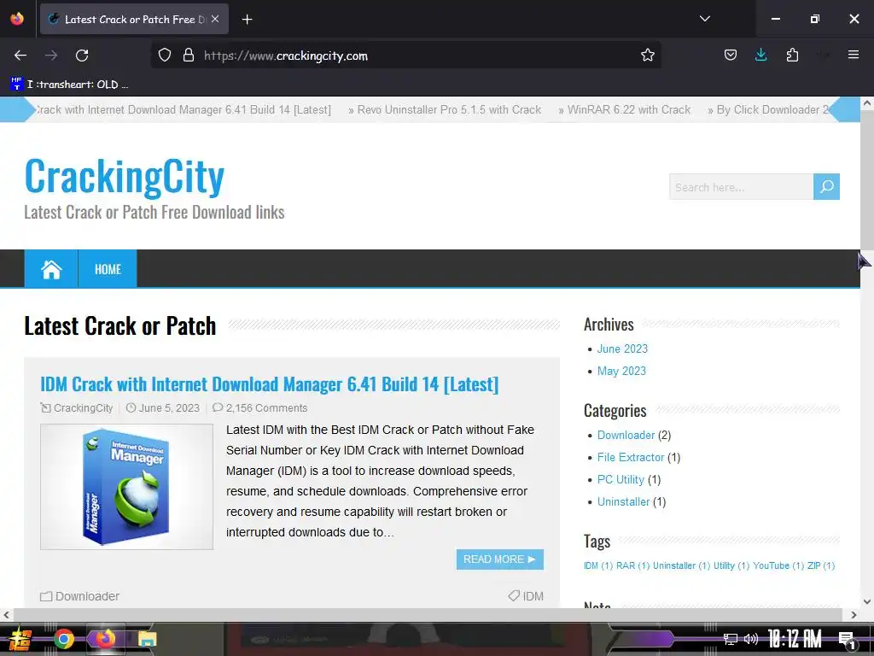The width and height of the screenshot is (874, 656).
Task: Open May 2023 archive
Action: (621, 371)
